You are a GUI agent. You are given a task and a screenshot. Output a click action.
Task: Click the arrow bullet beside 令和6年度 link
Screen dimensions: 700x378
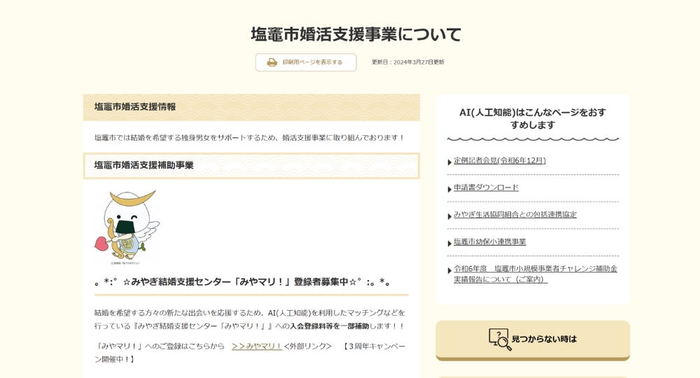449,271
